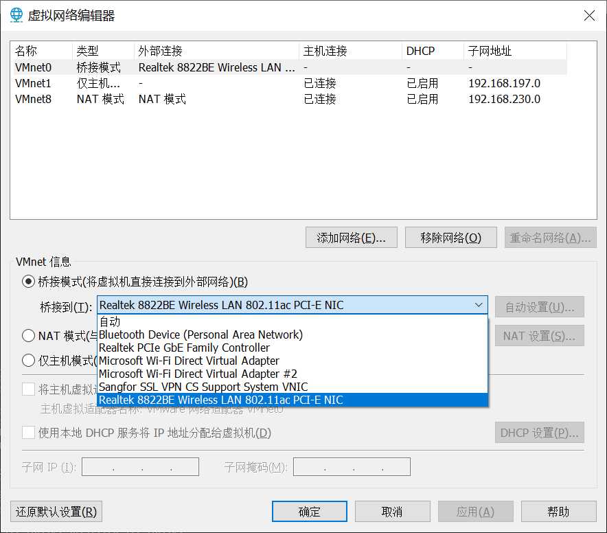Close the 虚拟网络编辑器 window
The height and width of the screenshot is (533, 607).
pyautogui.click(x=589, y=16)
